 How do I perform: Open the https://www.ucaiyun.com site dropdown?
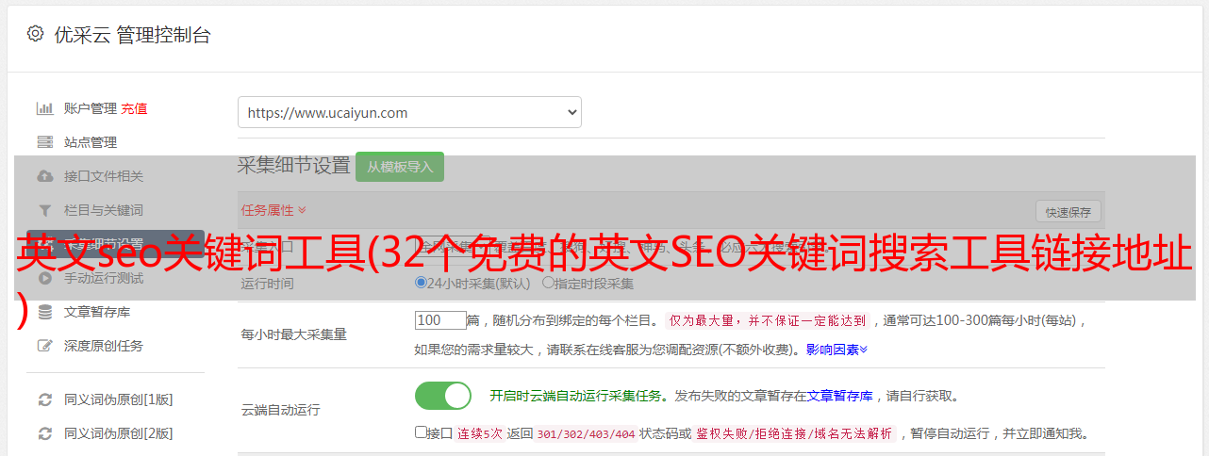(409, 112)
